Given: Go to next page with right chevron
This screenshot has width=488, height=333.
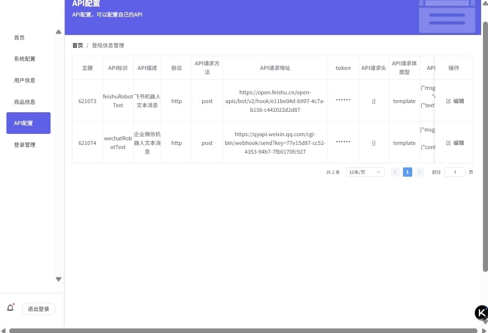Looking at the screenshot, I should [420, 172].
